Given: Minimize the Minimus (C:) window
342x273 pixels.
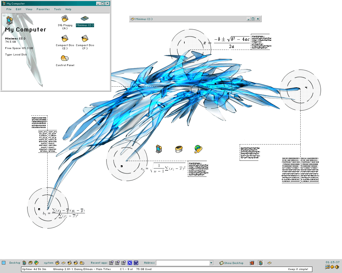Looking at the screenshot, I should pyautogui.click(x=248, y=19).
